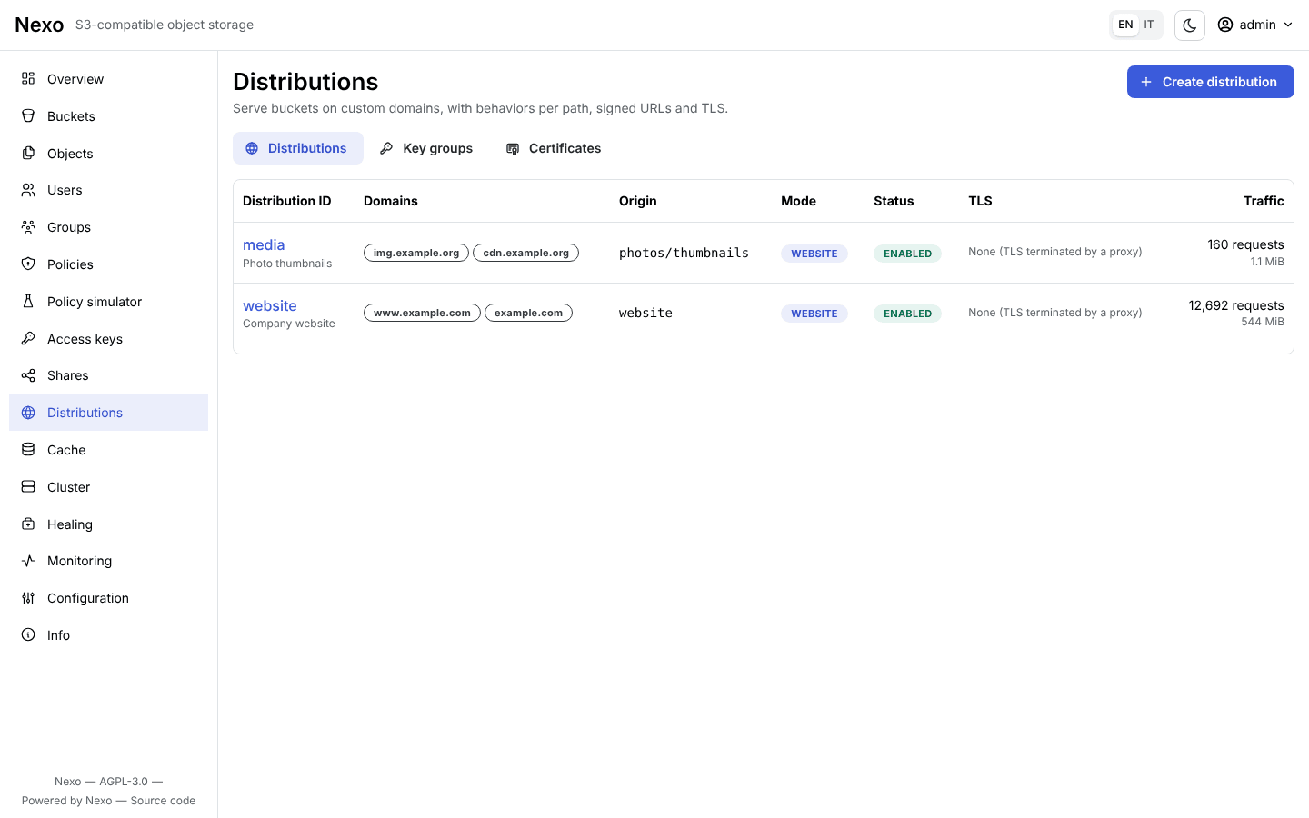The image size is (1309, 818).
Task: Switch to the Certificates tab
Action: (x=554, y=148)
